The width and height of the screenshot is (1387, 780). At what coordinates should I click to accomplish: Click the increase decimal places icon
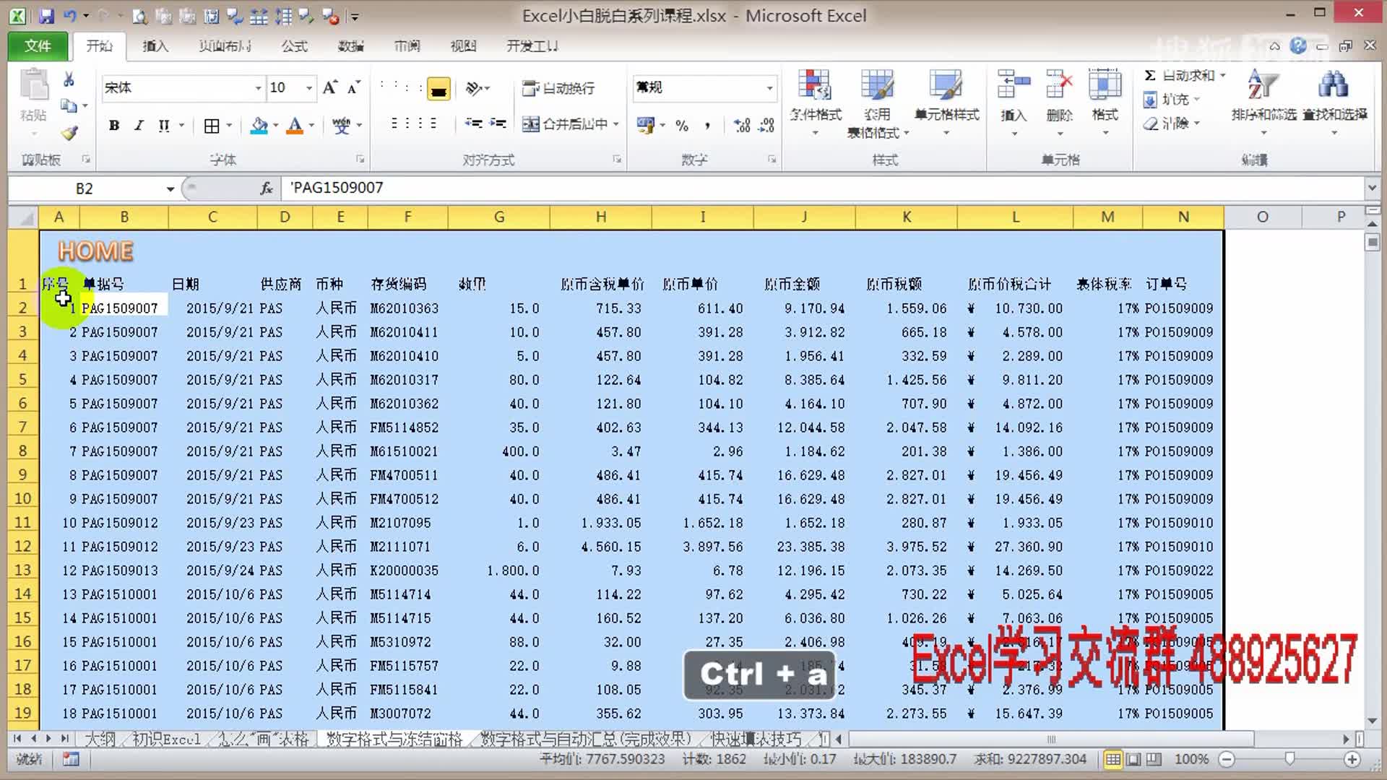pyautogui.click(x=741, y=125)
